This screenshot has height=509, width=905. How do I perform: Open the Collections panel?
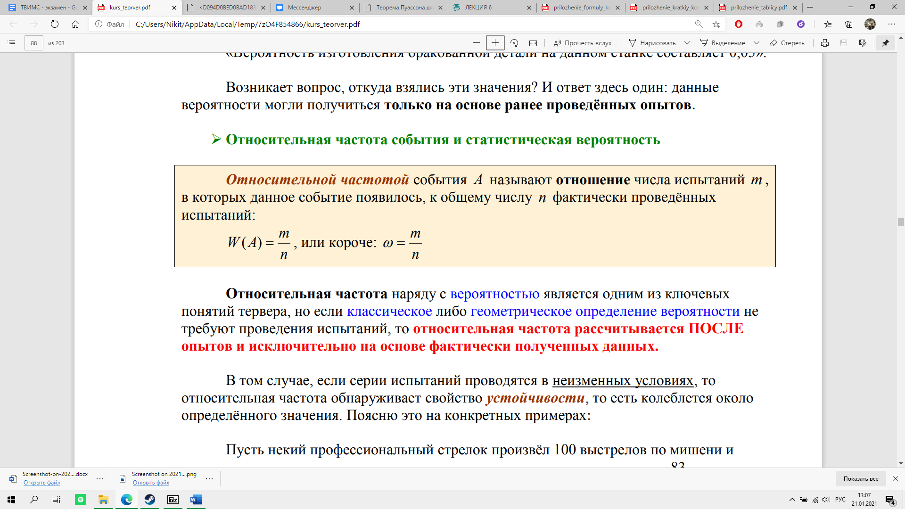click(849, 24)
